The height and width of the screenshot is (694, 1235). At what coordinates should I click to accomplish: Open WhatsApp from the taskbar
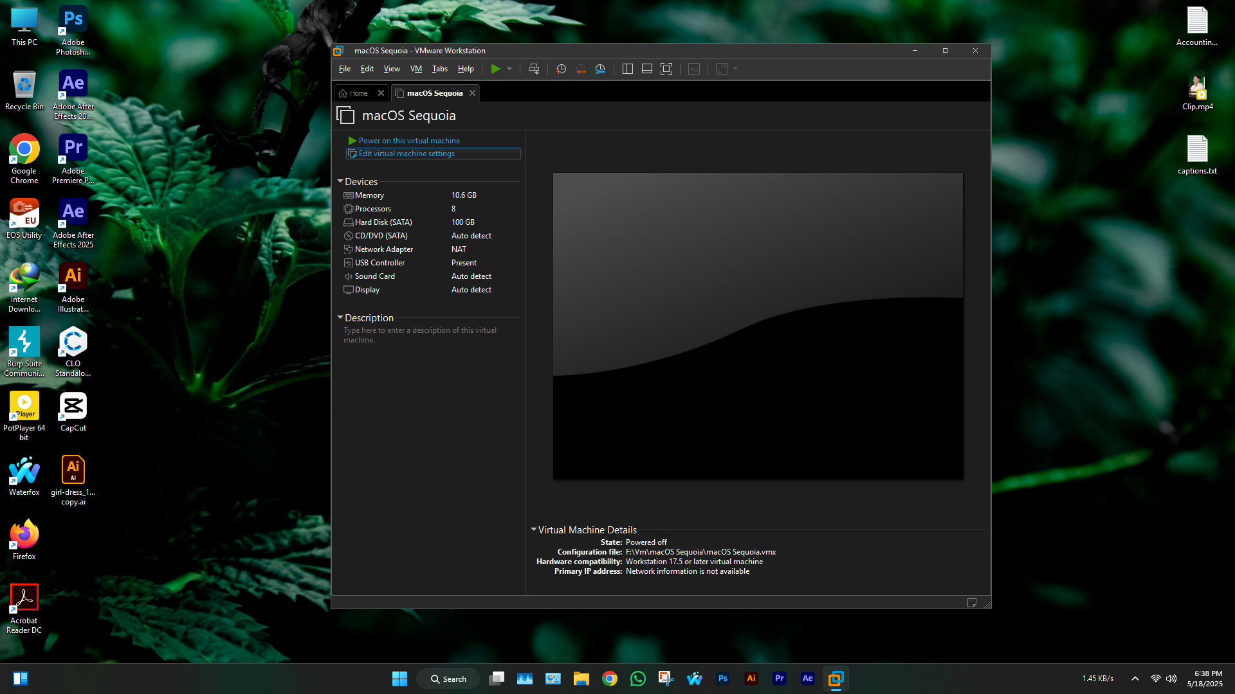tap(637, 679)
